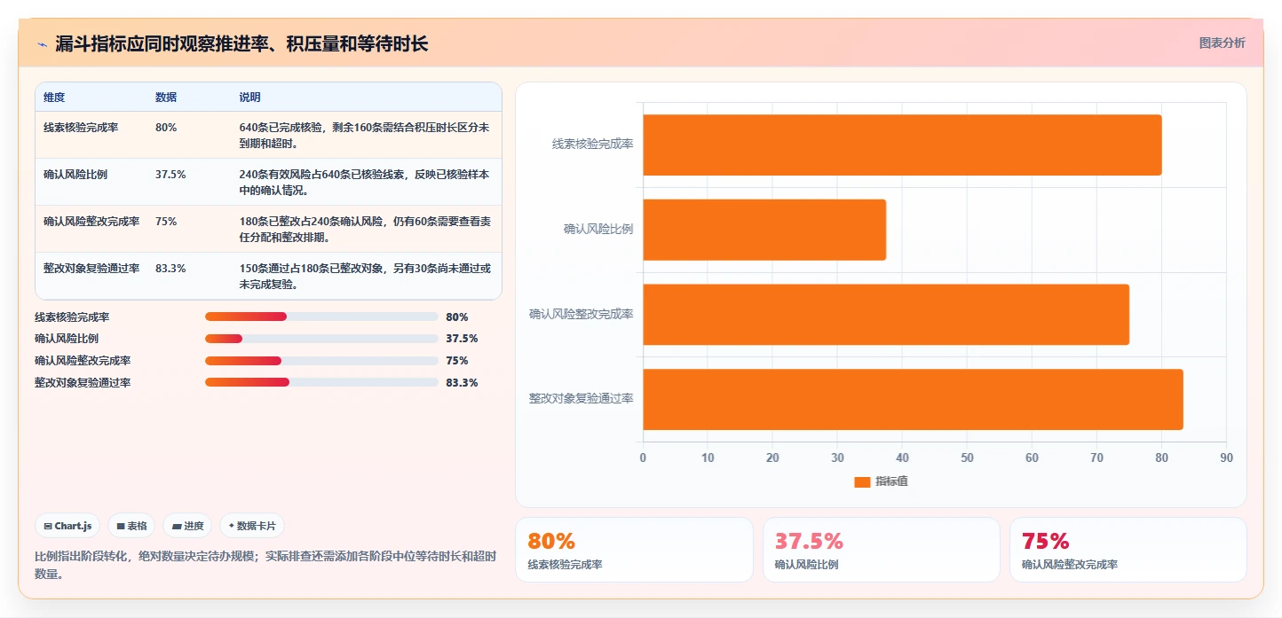Click table cell 确认风险比例
Viewport: 1282px width, 618px height.
click(x=75, y=175)
